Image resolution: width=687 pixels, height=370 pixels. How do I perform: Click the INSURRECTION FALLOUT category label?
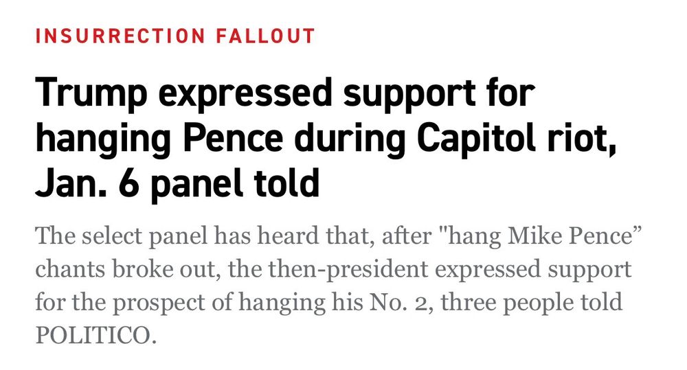click(175, 36)
